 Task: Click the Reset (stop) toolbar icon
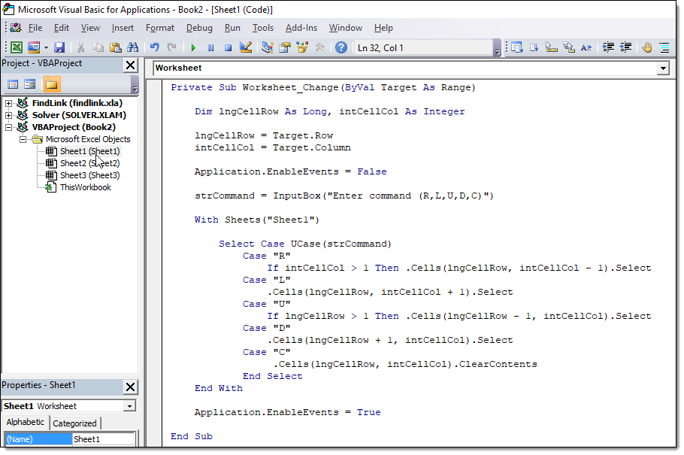click(x=228, y=47)
